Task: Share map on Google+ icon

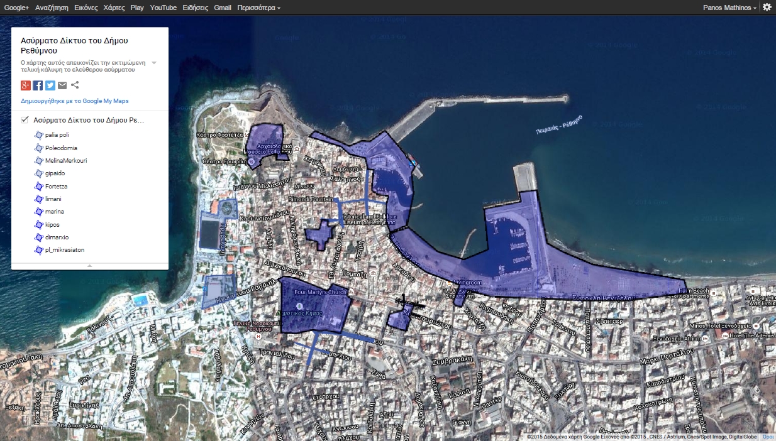Action: click(26, 85)
